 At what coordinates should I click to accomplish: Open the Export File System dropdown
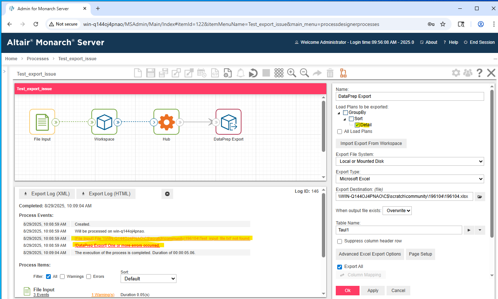(x=410, y=161)
